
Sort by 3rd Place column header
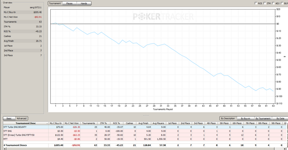(x=198, y=123)
